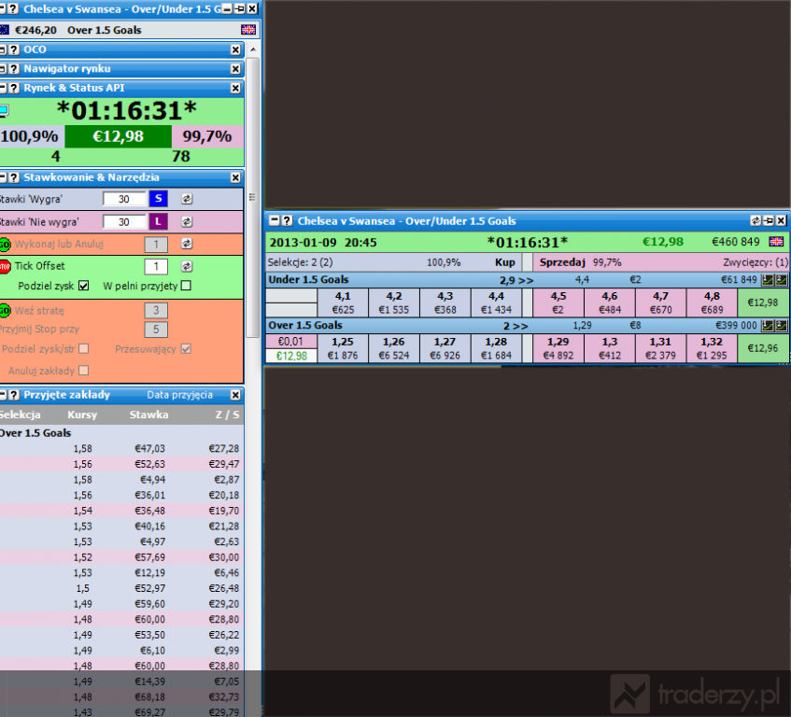Image resolution: width=791 pixels, height=717 pixels.
Task: Click the Kup column header
Action: [504, 262]
